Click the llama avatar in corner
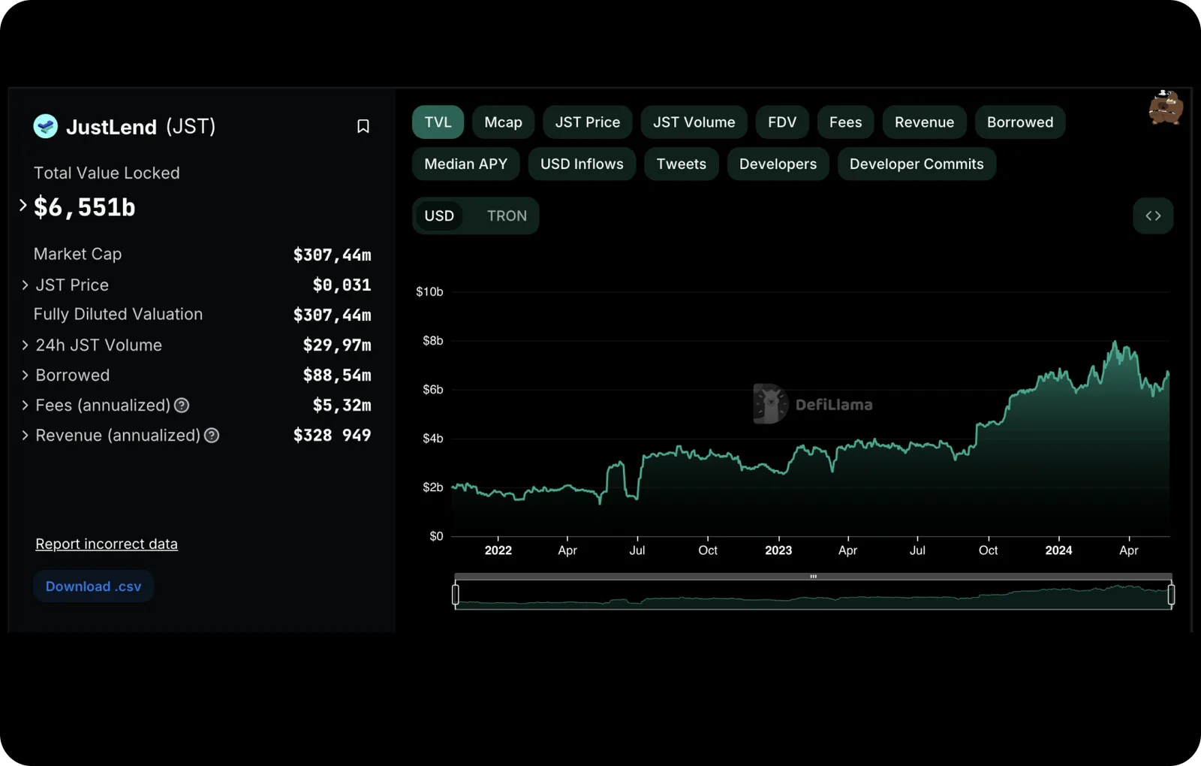The image size is (1201, 766). tap(1166, 108)
